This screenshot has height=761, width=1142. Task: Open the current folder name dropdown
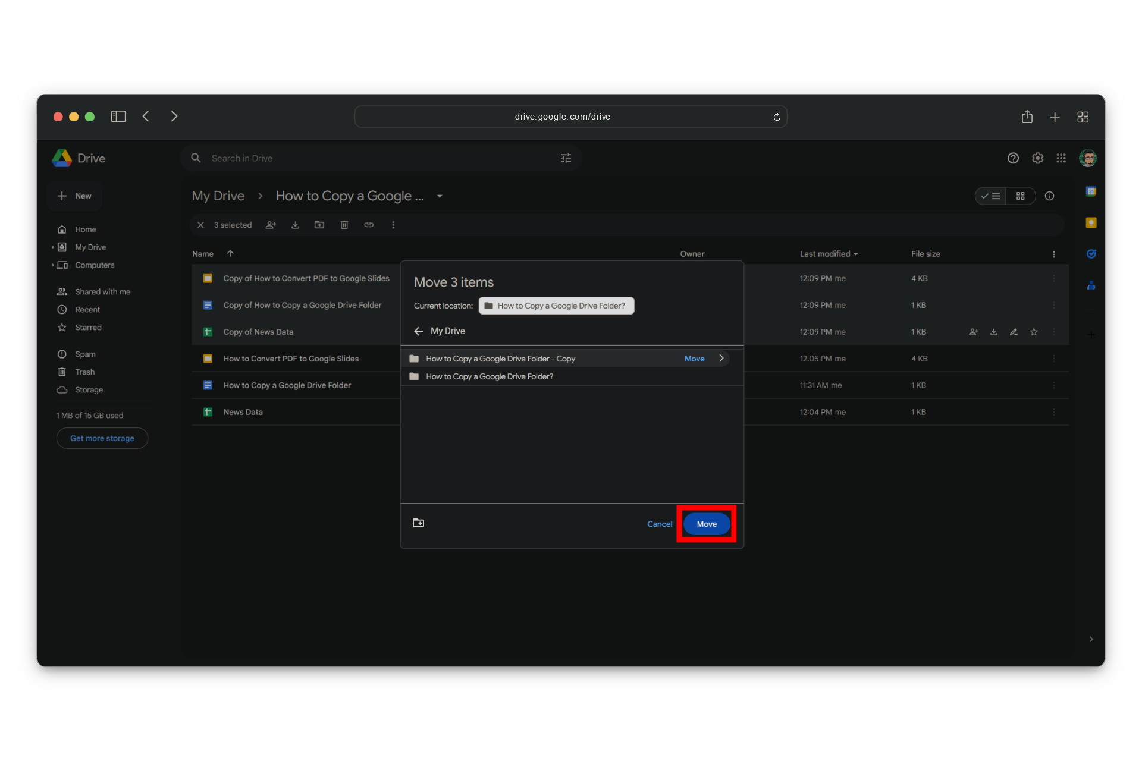(x=440, y=196)
